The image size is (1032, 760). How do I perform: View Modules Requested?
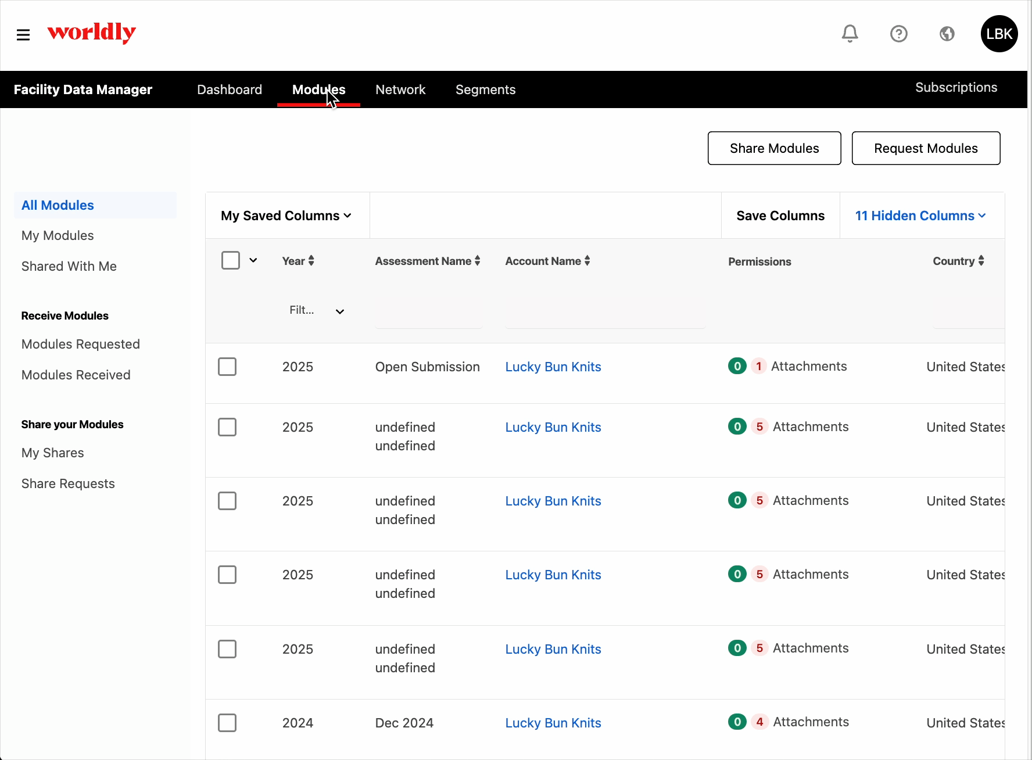[x=81, y=344]
